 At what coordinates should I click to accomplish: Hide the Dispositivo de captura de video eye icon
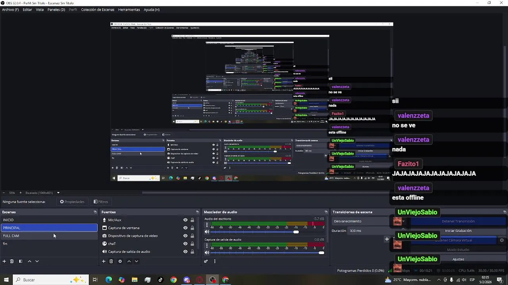[x=185, y=236]
